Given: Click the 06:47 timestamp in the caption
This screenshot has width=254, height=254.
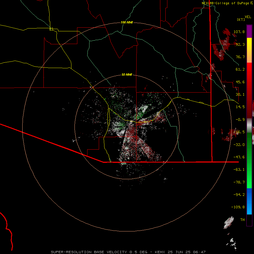Looking at the screenshot, I should pos(200,252).
